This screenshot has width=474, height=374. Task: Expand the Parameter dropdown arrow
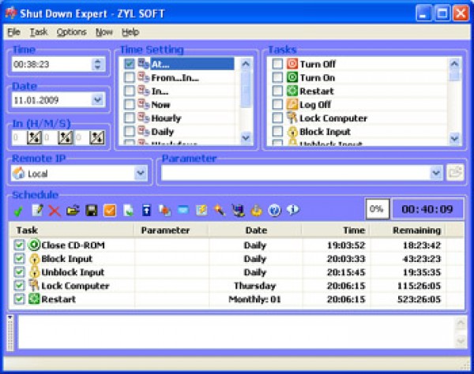point(436,173)
